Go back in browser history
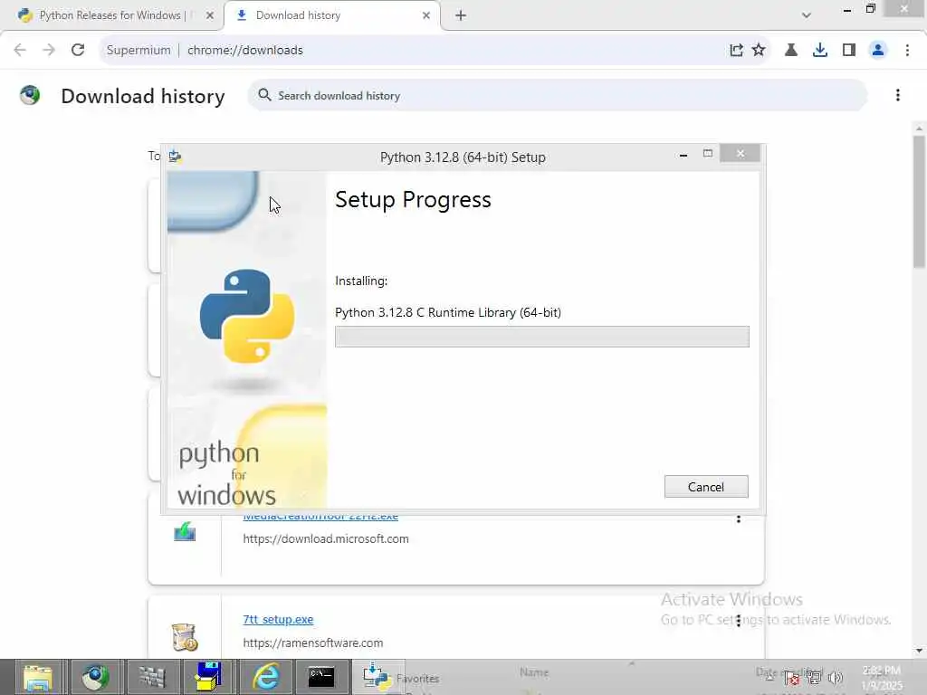 tap(20, 50)
